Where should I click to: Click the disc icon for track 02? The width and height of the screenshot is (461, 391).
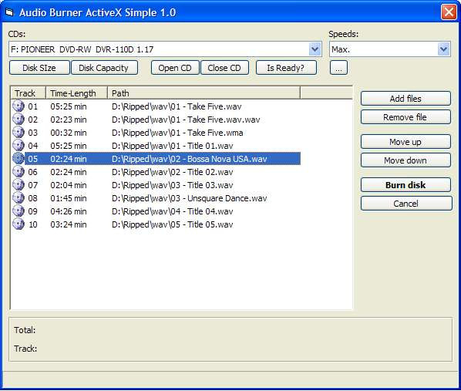[19, 120]
